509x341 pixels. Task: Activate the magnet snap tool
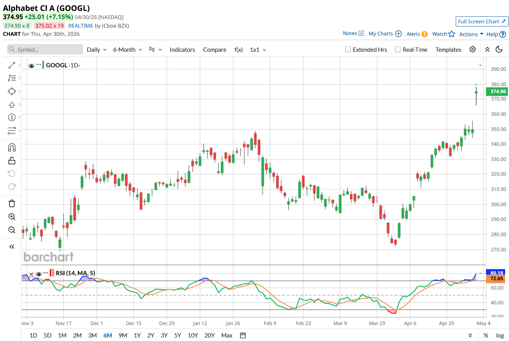(12, 148)
